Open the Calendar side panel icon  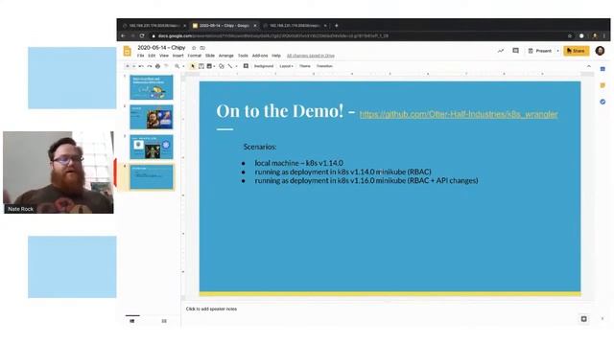point(602,69)
